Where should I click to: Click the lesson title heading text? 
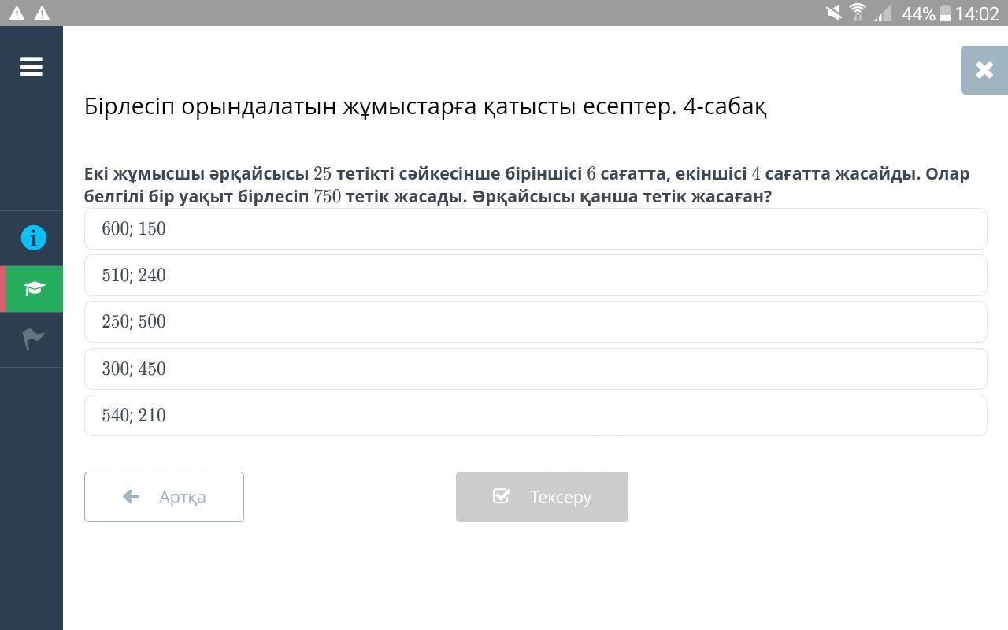pyautogui.click(x=425, y=106)
